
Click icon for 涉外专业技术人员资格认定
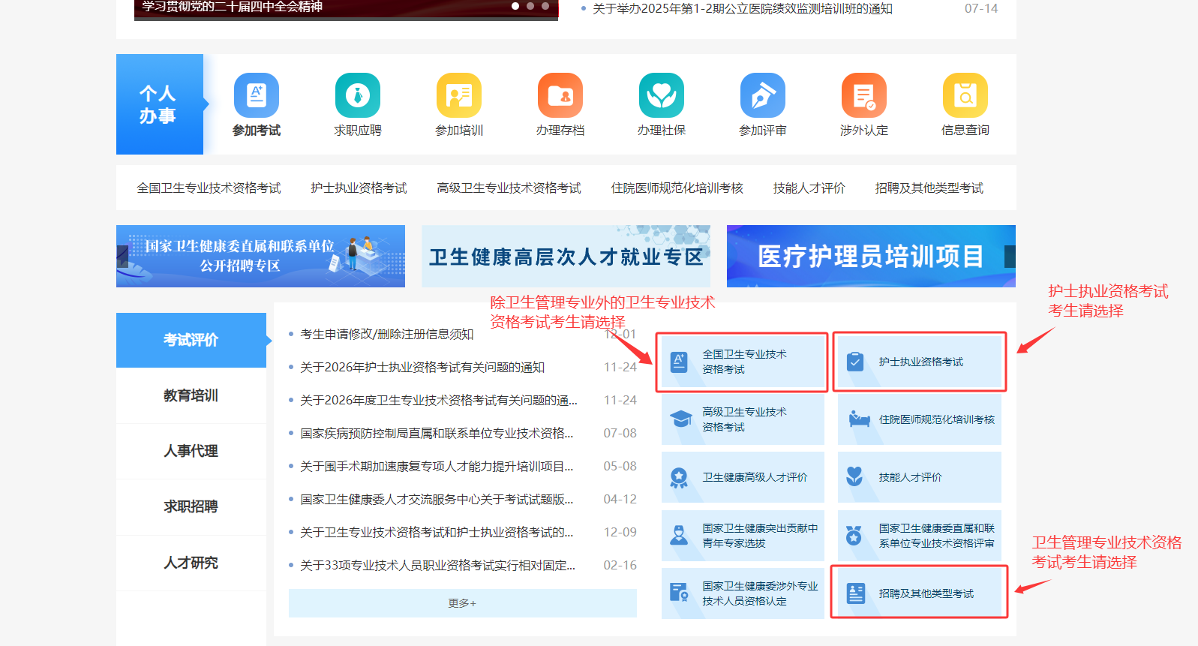(x=679, y=593)
